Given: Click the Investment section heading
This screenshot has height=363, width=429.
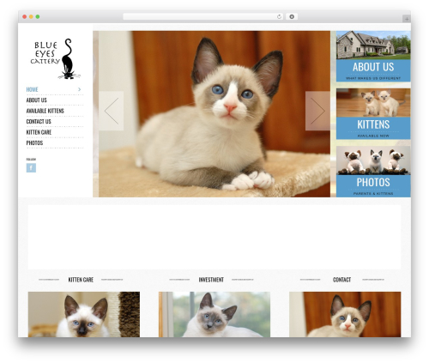Looking at the screenshot, I should tap(211, 280).
